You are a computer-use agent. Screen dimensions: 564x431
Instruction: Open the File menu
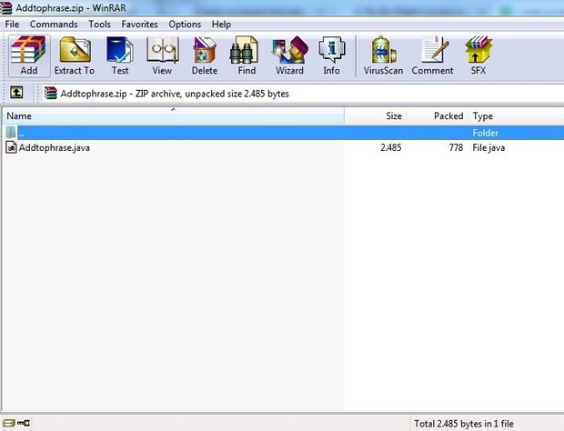[12, 24]
